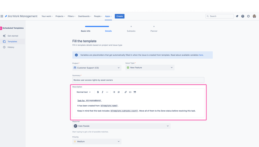Expand the Project dropdown Customer Support
Screen dimensions: 259x147
coord(97,68)
